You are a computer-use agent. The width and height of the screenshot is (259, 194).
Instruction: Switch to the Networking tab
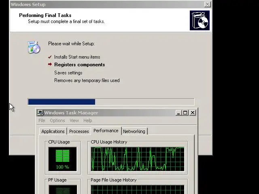(x=134, y=131)
